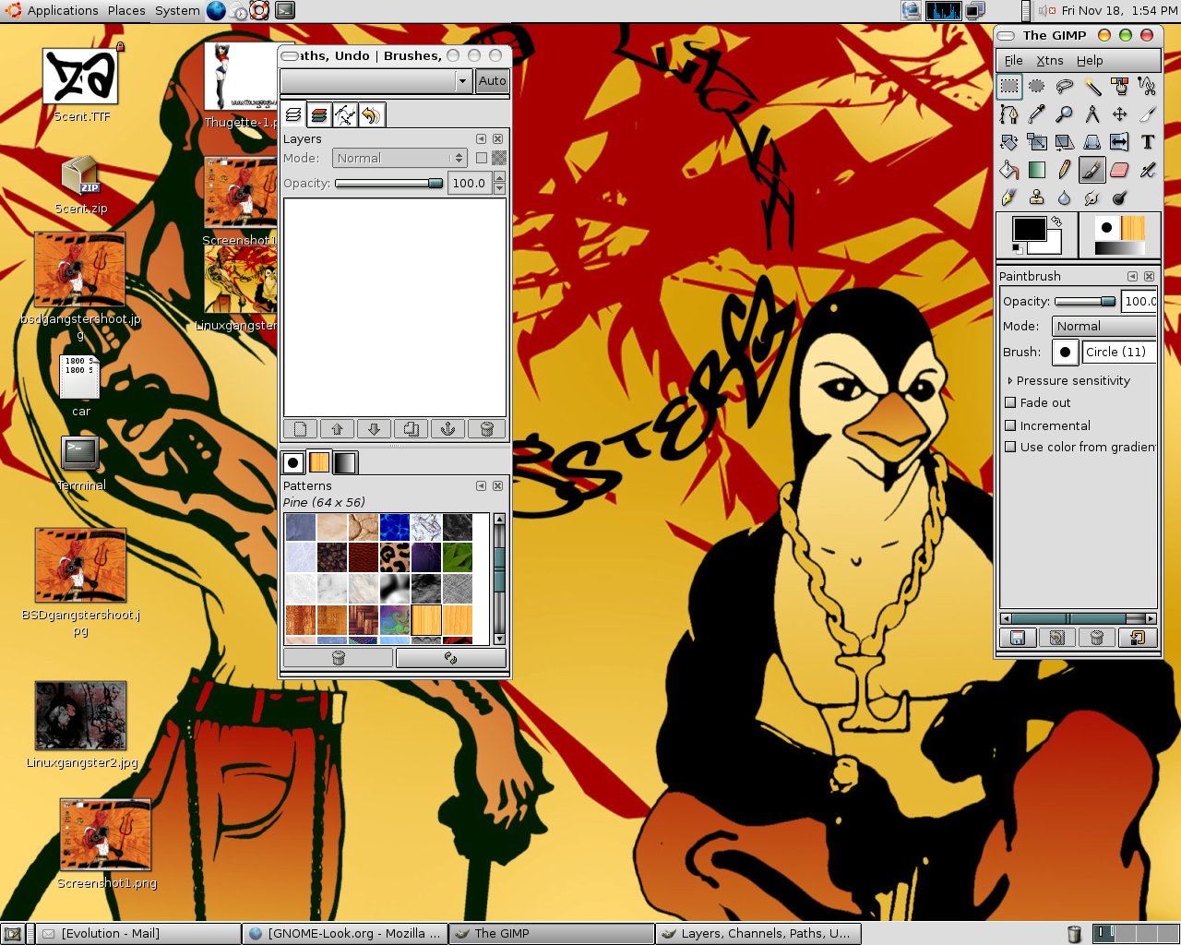The image size is (1181, 945).
Task: Open the Layers tab configuration menu arrow
Action: pyautogui.click(x=481, y=138)
